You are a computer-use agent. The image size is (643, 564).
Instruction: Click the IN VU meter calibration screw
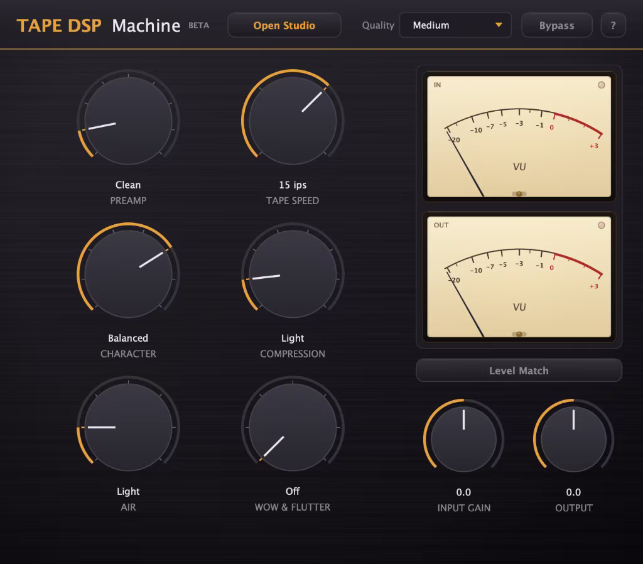coord(519,193)
